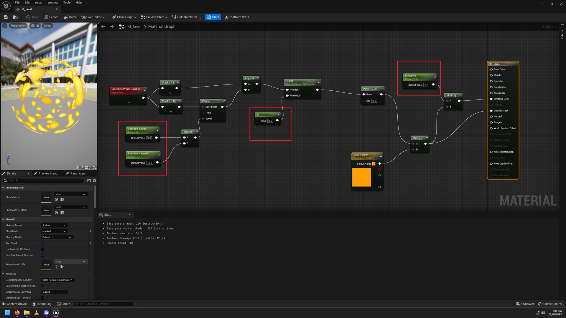Toggle the Two Sided checkbox
Viewport: 566px width, 318px height.
pos(43,243)
